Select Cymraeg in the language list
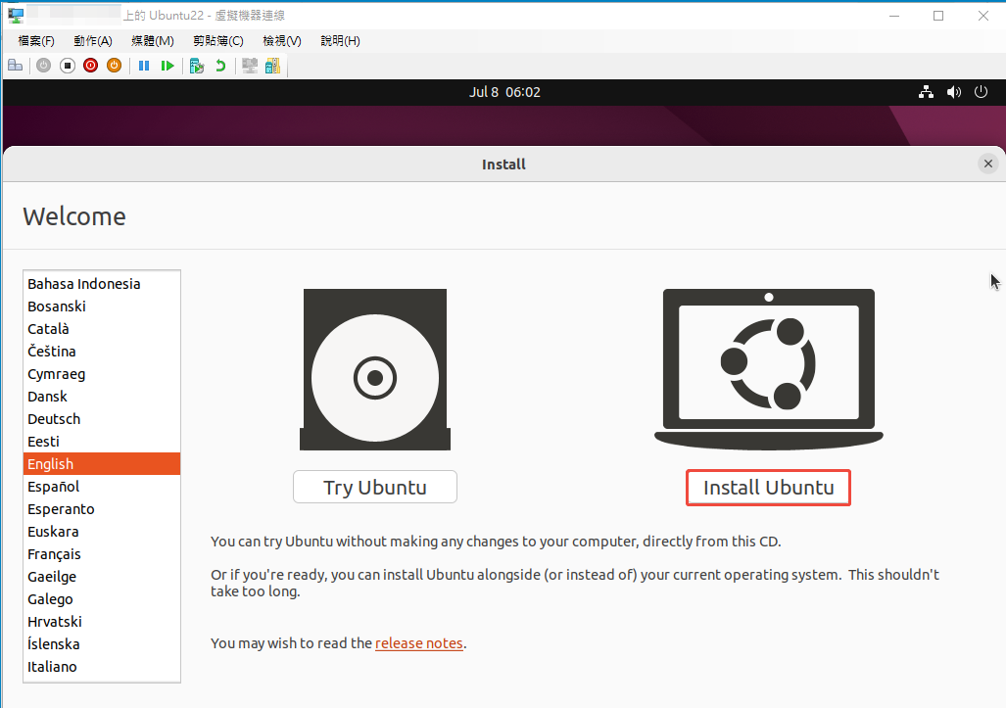This screenshot has width=1006, height=708. click(102, 374)
